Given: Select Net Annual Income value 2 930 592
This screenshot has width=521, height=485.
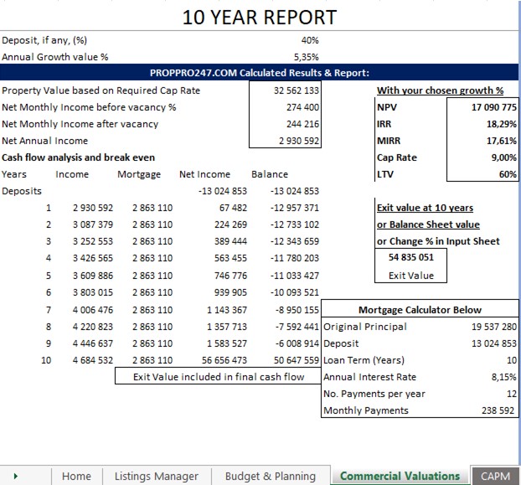Looking at the screenshot, I should click(x=299, y=141).
